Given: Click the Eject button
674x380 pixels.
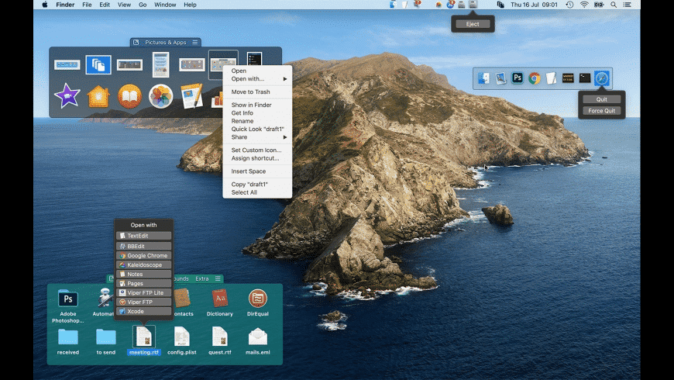Looking at the screenshot, I should tap(473, 24).
